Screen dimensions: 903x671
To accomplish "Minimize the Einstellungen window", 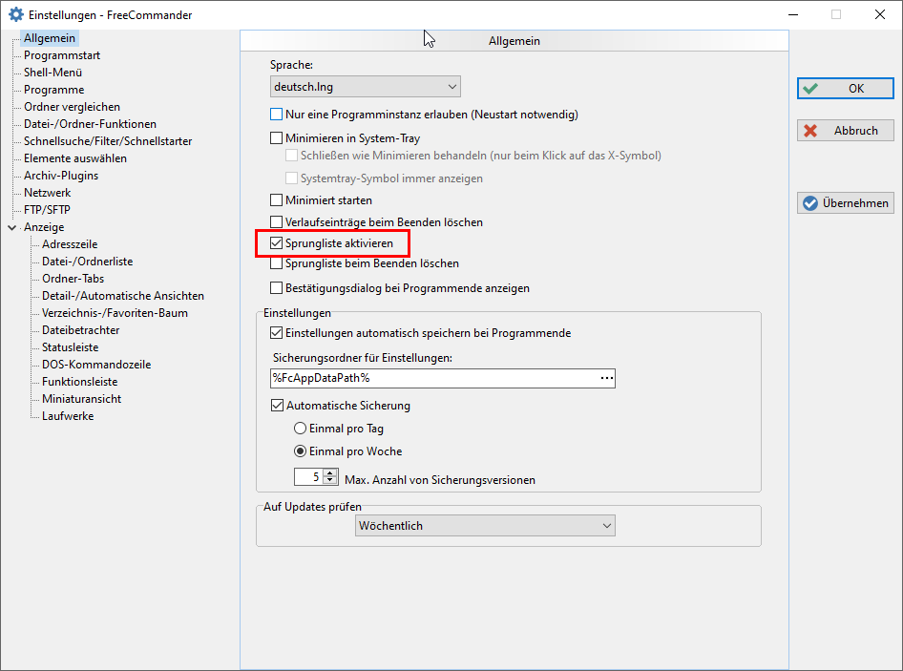I will coord(793,14).
